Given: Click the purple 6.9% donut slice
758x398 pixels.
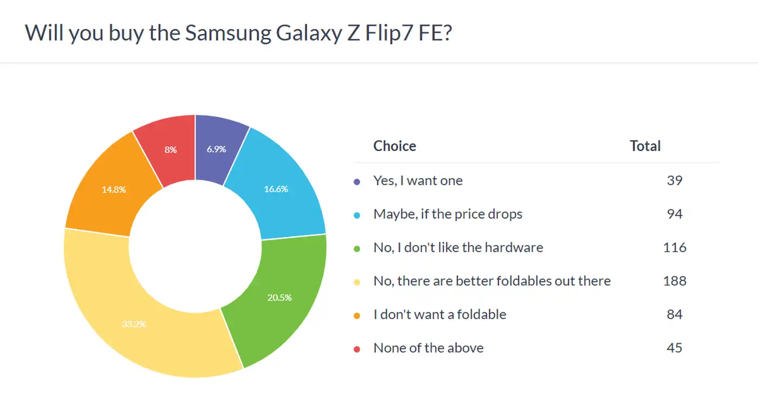Looking at the screenshot, I should pos(217,149).
